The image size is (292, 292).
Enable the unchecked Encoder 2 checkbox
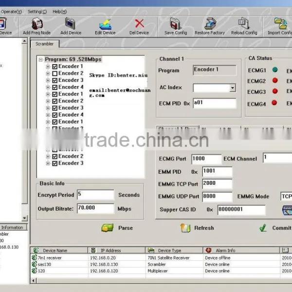(55, 73)
